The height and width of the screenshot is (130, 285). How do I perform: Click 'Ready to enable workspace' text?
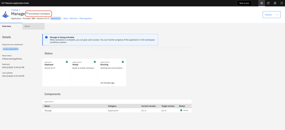click(83, 68)
